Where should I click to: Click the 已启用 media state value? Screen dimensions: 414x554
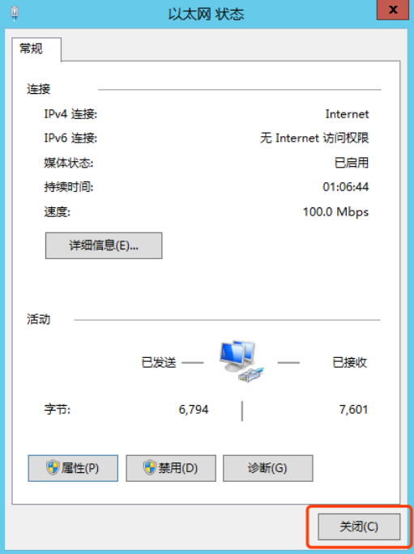pyautogui.click(x=352, y=163)
